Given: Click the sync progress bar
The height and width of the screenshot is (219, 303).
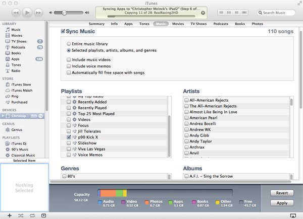Looking at the screenshot, I should point(151,17).
